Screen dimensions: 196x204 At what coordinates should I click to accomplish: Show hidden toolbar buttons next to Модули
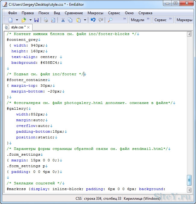click(x=148, y=19)
